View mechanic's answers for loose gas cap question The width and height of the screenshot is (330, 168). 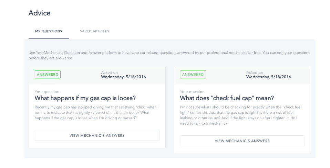pos(97,135)
